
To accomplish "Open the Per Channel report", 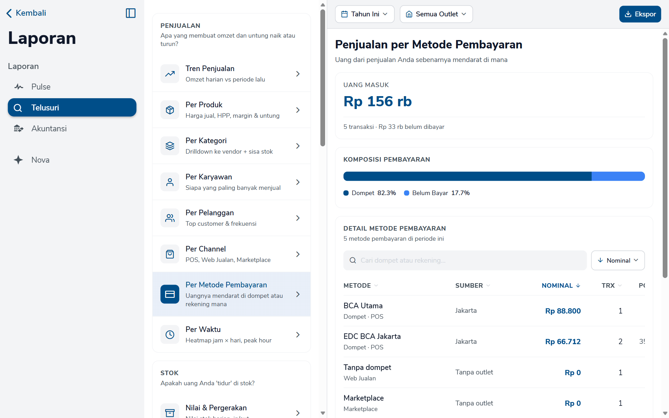I will point(231,254).
